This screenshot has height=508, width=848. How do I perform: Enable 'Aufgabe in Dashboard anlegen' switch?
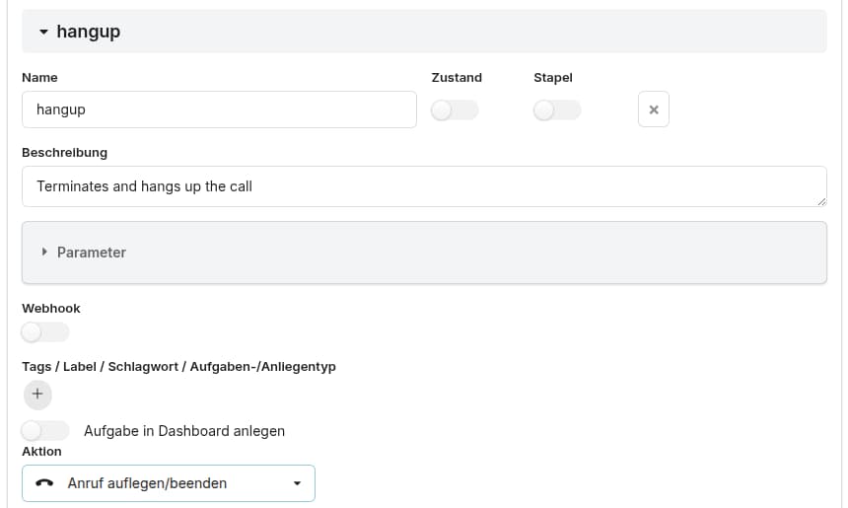coord(45,430)
